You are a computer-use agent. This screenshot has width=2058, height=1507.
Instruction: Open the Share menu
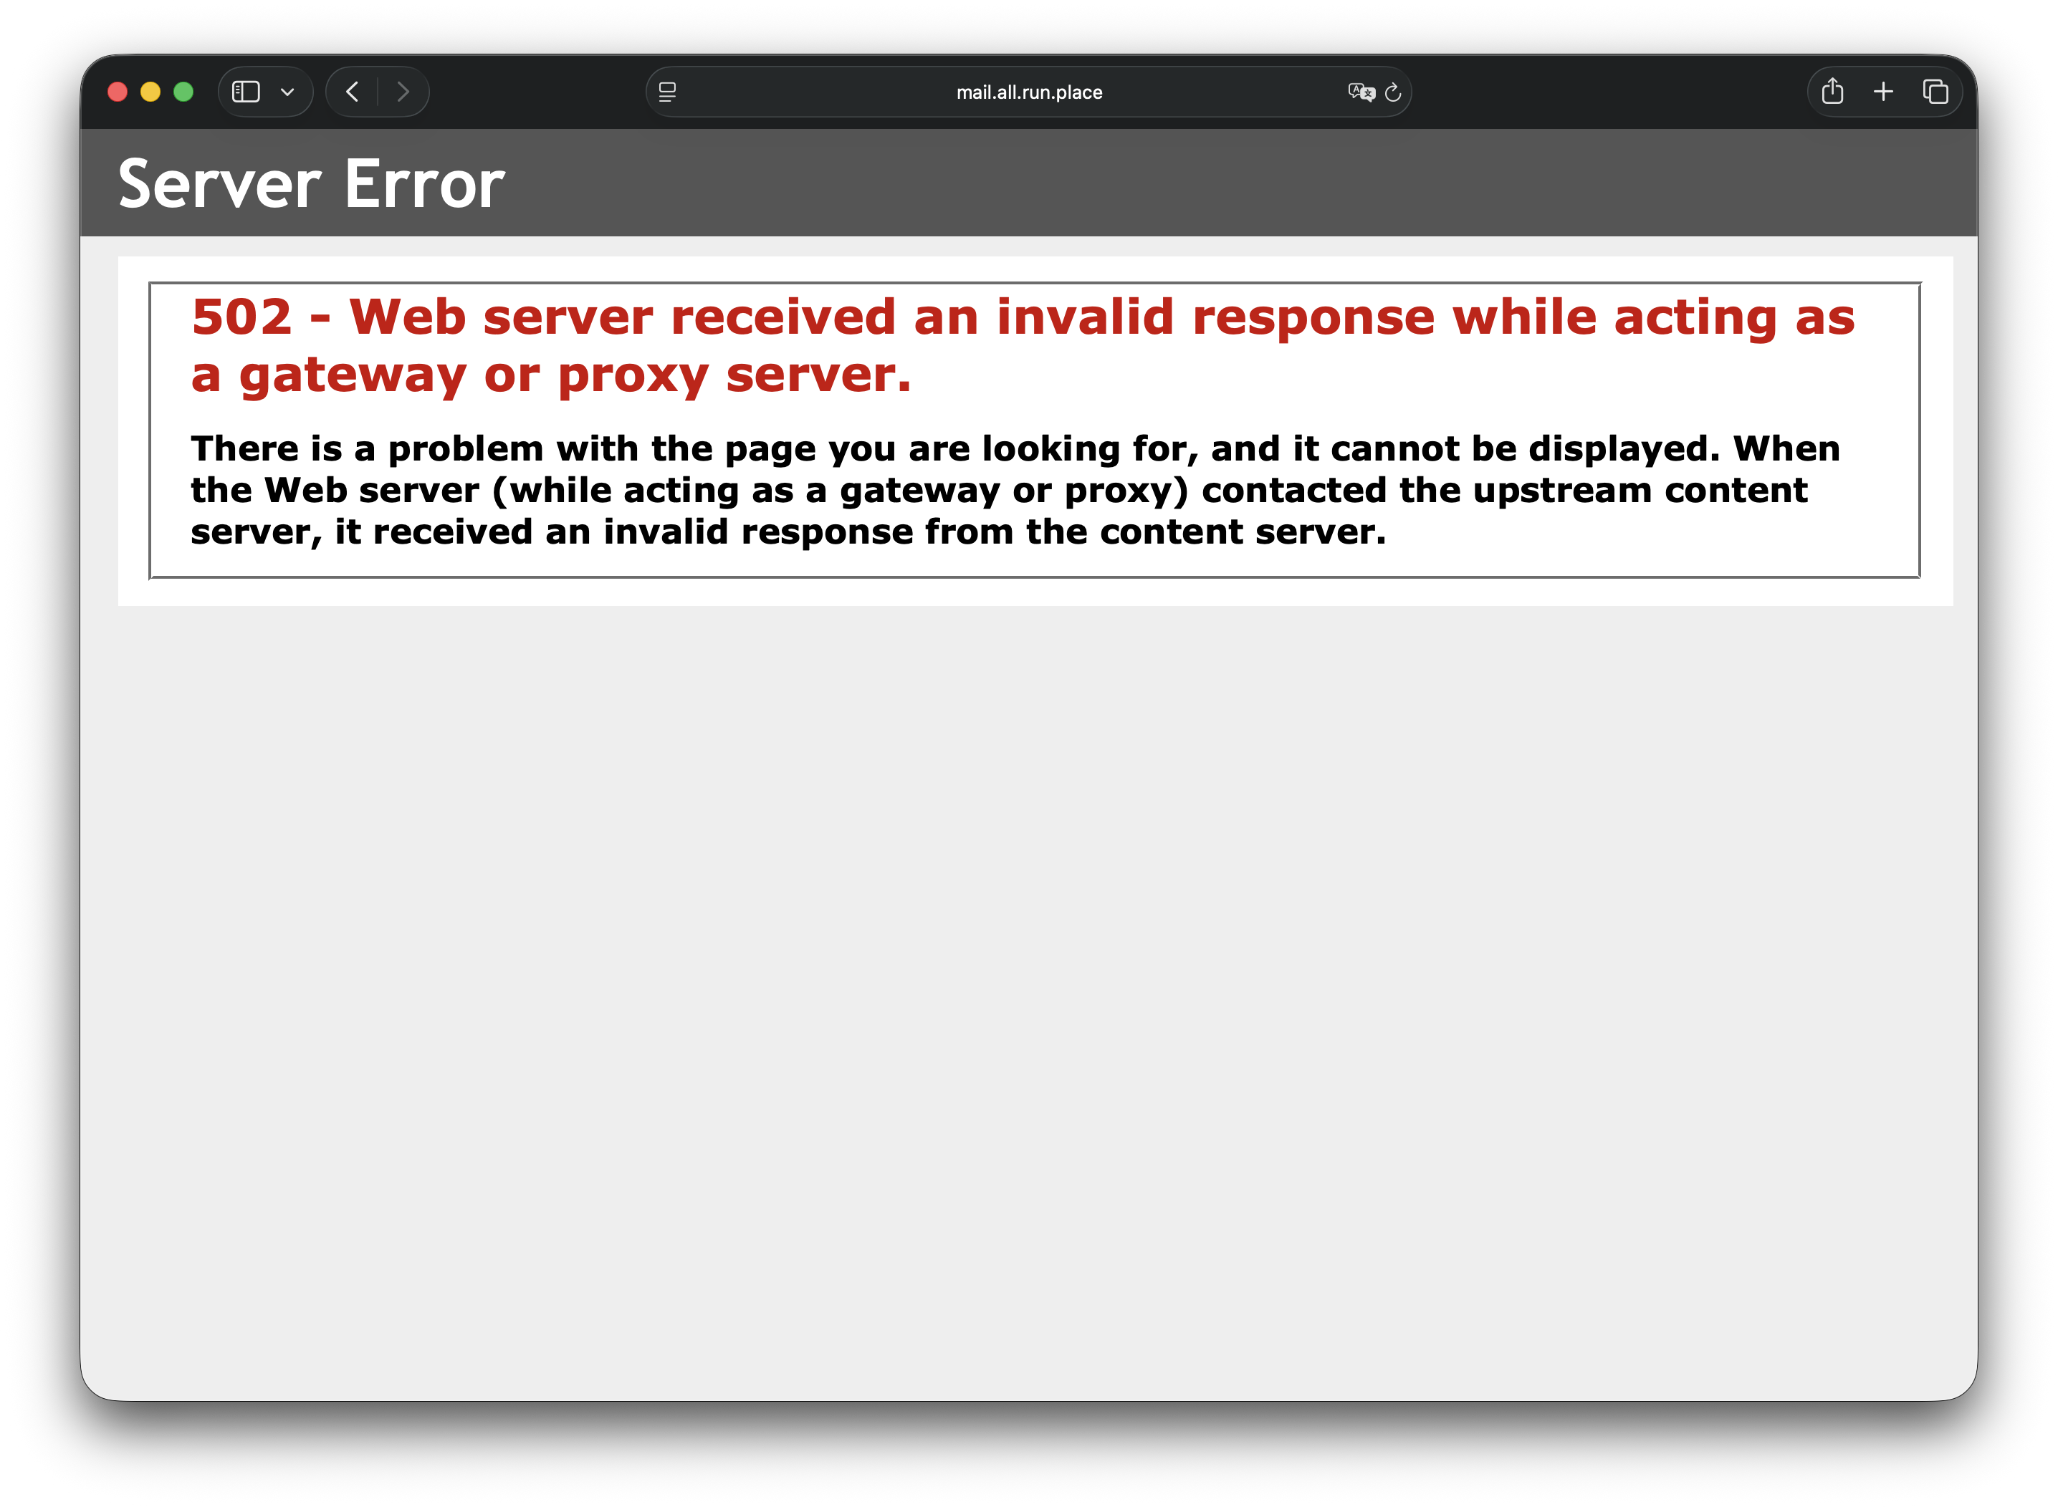tap(1832, 92)
